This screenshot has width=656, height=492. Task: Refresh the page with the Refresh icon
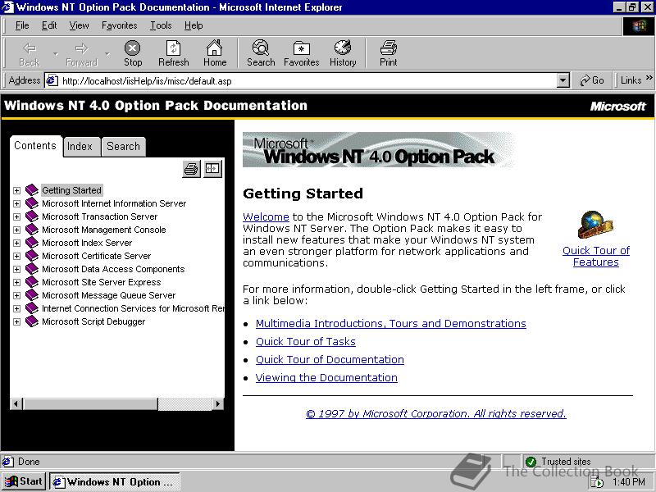173,48
